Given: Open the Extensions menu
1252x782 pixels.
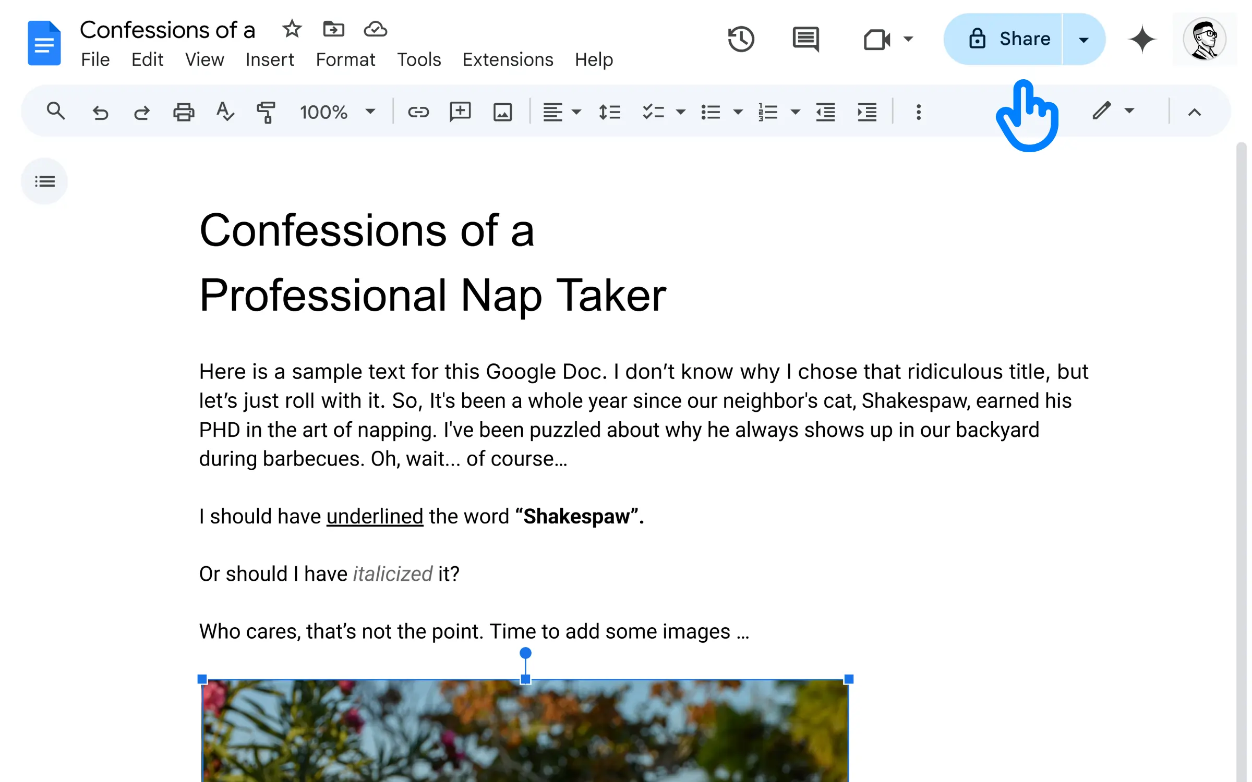Looking at the screenshot, I should click(508, 59).
